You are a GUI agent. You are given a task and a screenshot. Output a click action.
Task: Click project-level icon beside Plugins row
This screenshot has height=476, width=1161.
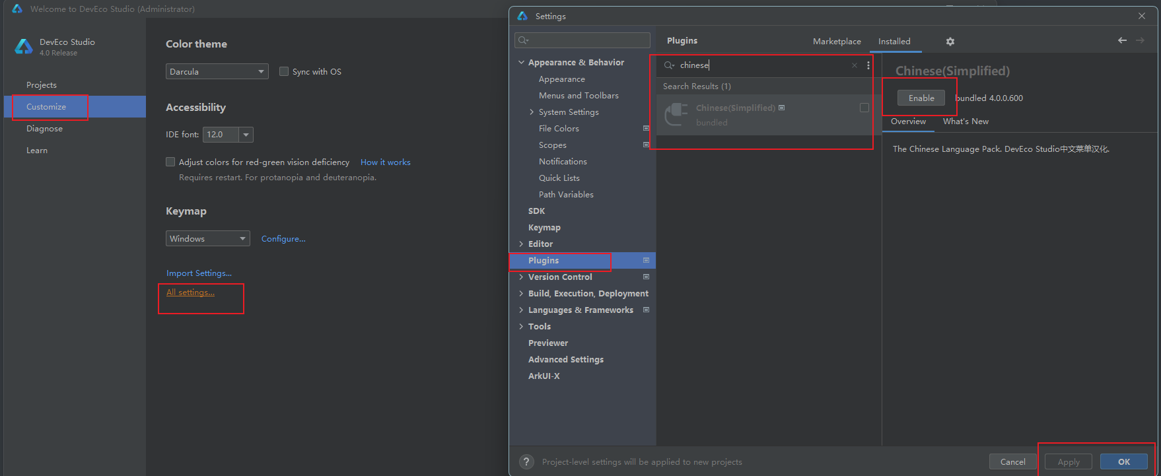[646, 260]
